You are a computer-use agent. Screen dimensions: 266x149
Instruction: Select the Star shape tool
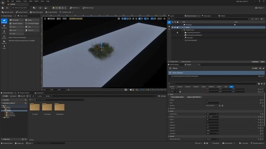coord(32,27)
